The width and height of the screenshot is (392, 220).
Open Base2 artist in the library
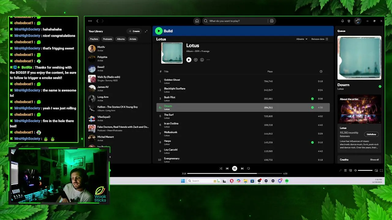point(118,68)
